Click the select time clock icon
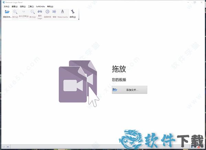The image size is (206, 150). click(47, 12)
